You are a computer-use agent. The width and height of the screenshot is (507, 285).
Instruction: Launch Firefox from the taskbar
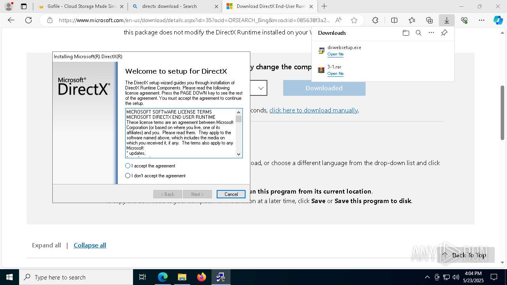coord(201,277)
